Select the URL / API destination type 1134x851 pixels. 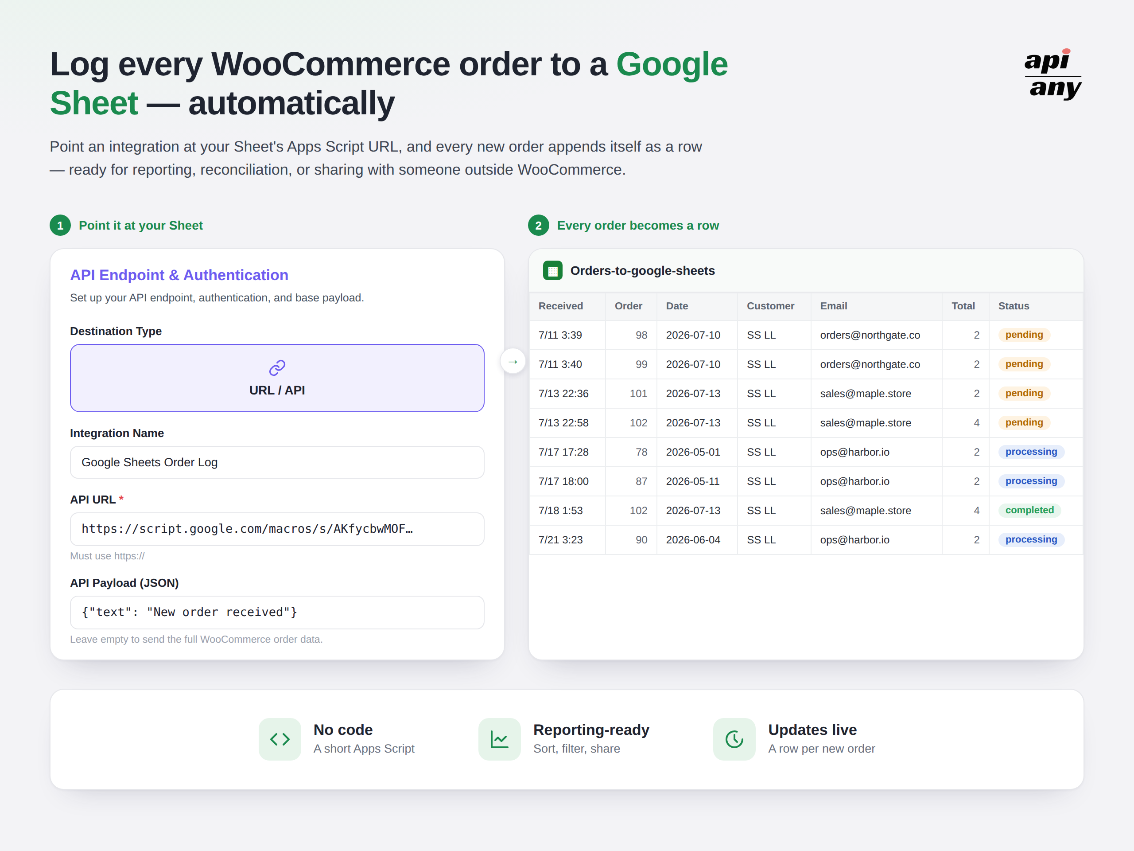(277, 378)
